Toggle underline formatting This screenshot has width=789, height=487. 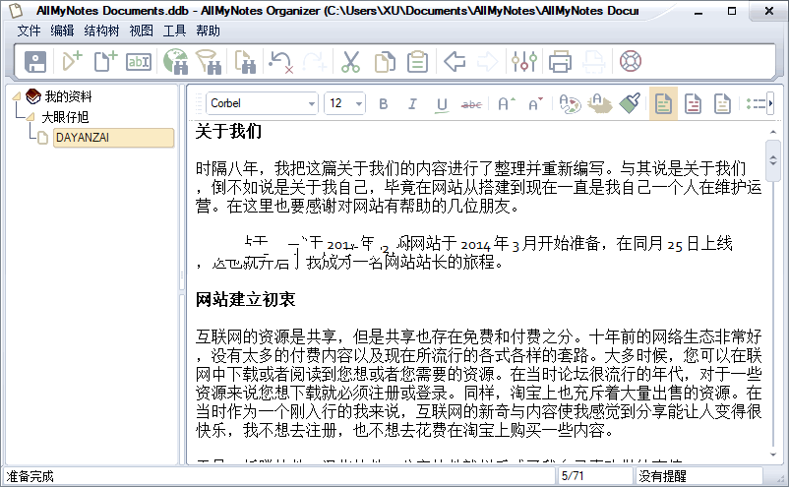tap(442, 104)
